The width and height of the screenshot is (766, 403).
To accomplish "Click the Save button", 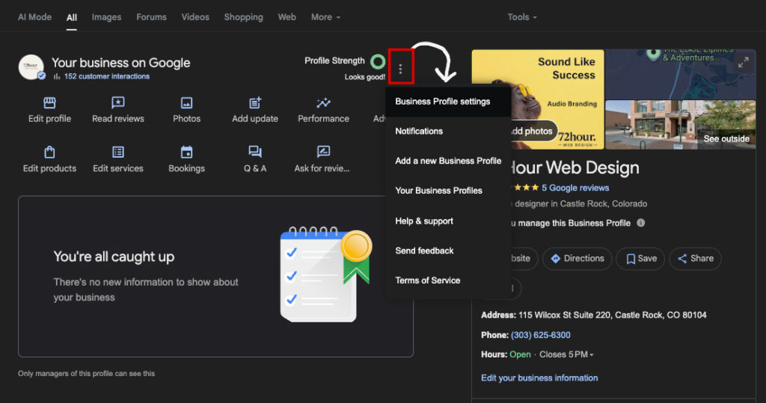I will [x=640, y=259].
